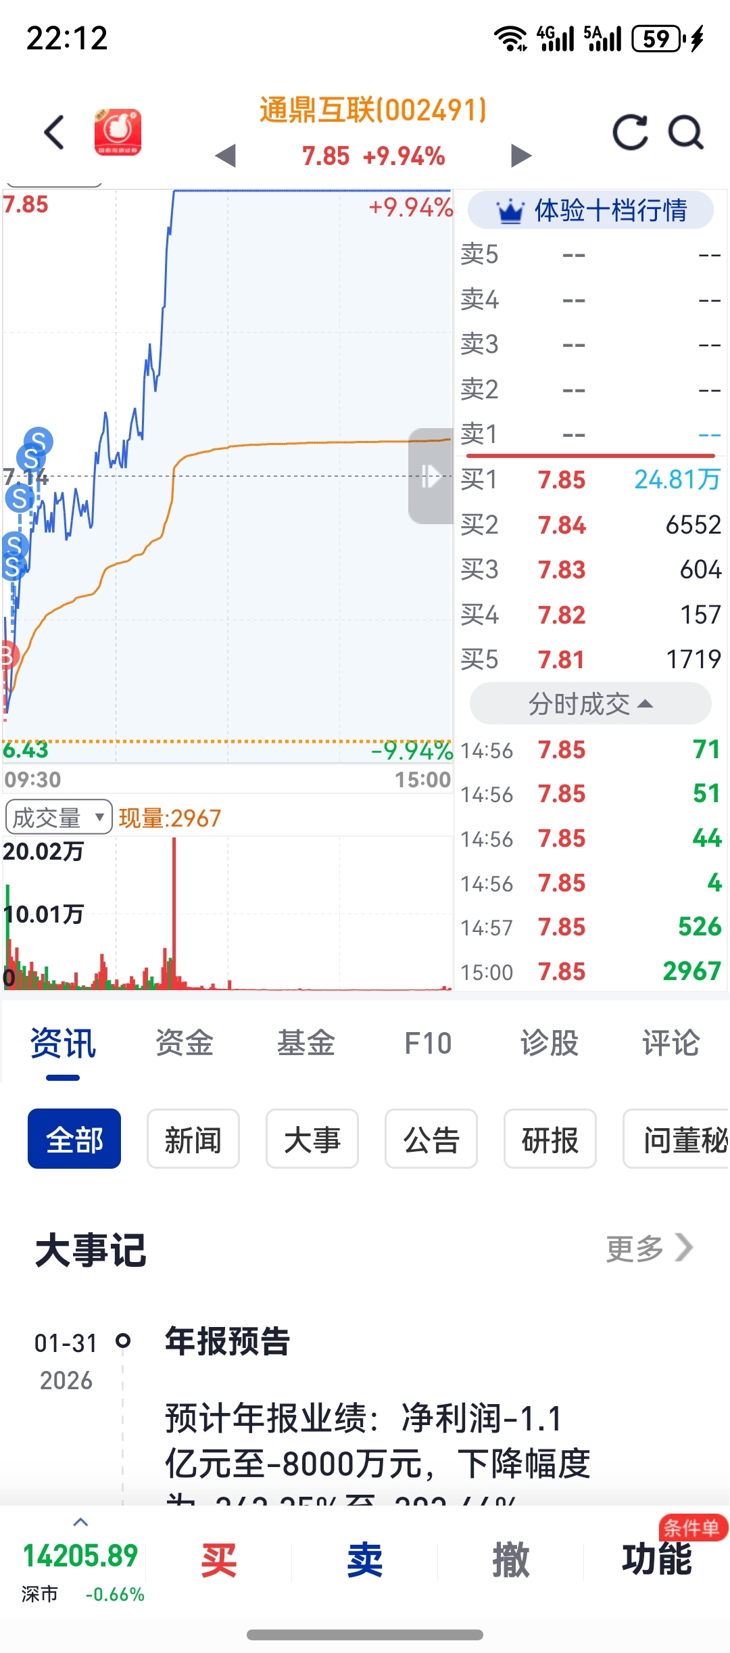Screen dimensions: 730x1653
Task: Switch to the 基金 tab
Action: pos(306,1043)
